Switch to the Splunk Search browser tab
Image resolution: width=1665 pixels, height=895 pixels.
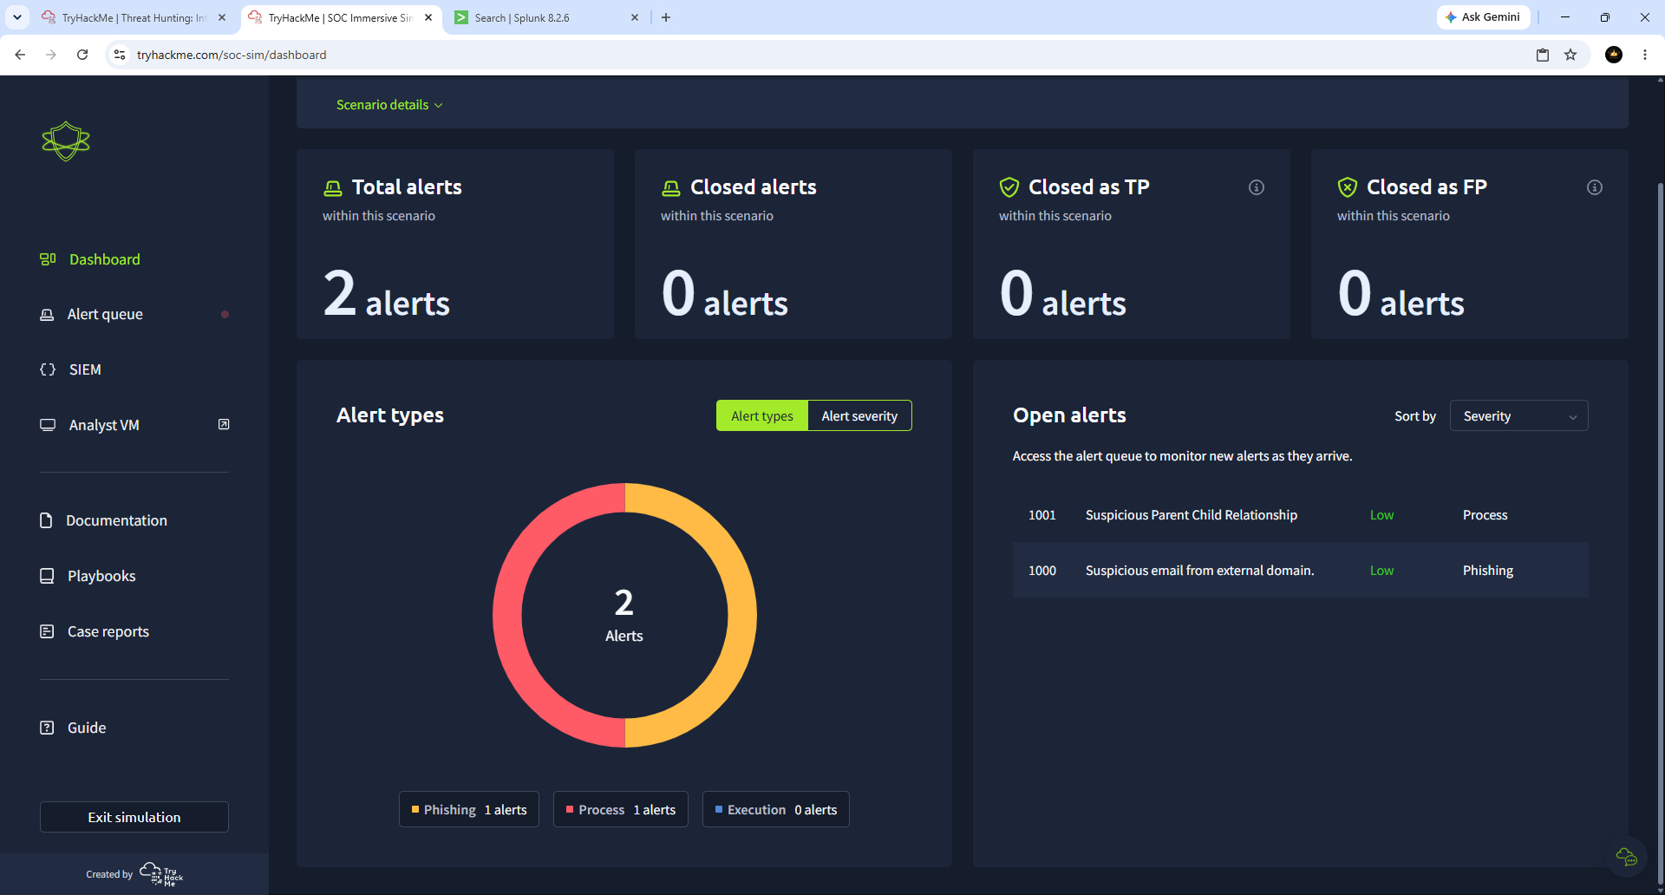point(546,17)
